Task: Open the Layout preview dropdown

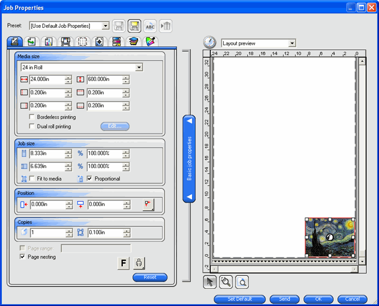Action: [x=292, y=44]
